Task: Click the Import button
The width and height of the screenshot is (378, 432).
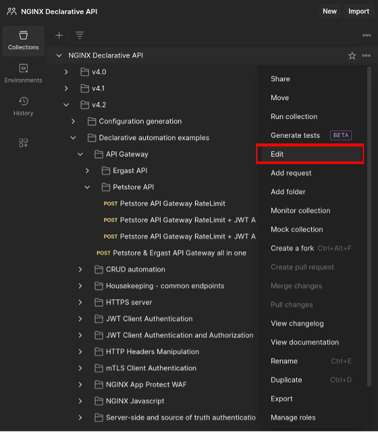Action: [359, 12]
